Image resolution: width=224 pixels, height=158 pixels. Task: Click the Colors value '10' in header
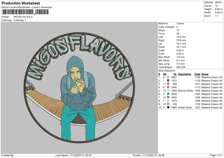pos(217,6)
